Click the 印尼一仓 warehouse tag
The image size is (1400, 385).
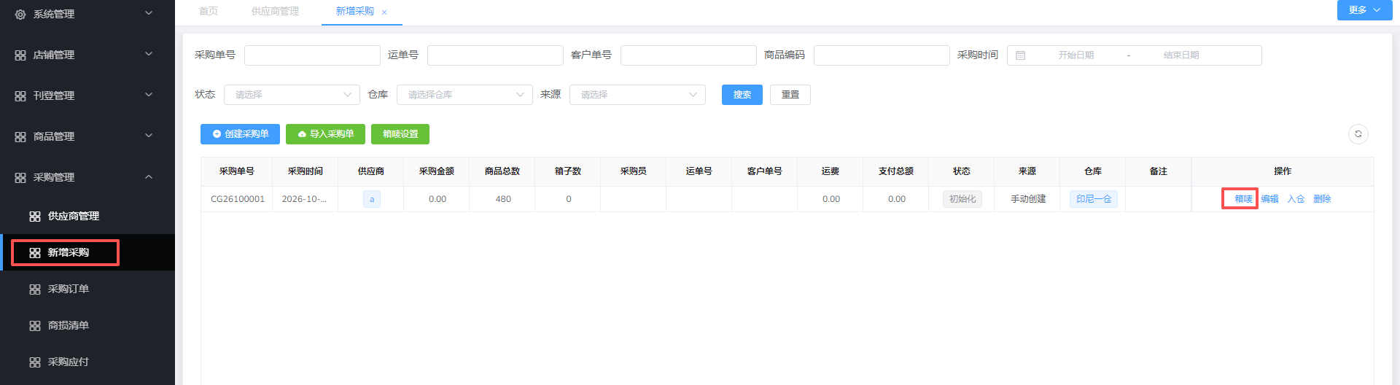coord(1094,199)
